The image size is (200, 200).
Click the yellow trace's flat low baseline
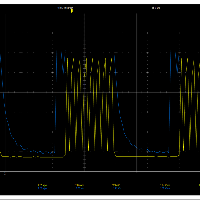click(x=32, y=157)
